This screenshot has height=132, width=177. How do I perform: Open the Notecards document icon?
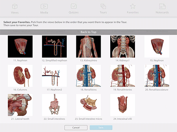click(162, 6)
